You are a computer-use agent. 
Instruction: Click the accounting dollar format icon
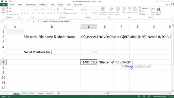[x=82, y=13]
